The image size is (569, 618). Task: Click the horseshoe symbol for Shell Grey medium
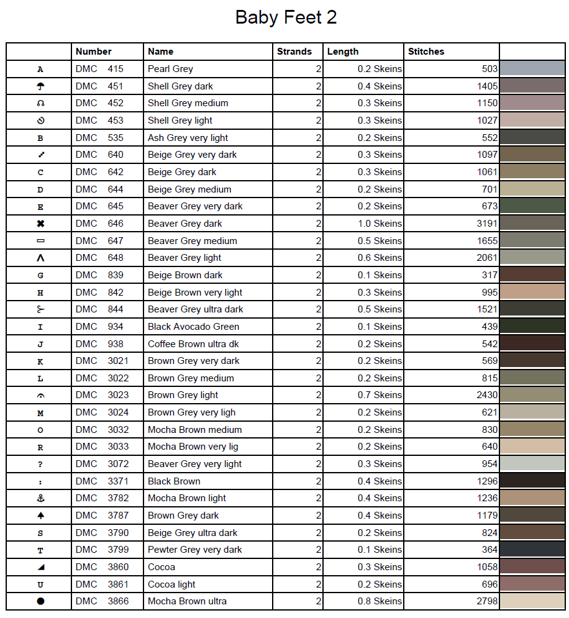[x=40, y=104]
